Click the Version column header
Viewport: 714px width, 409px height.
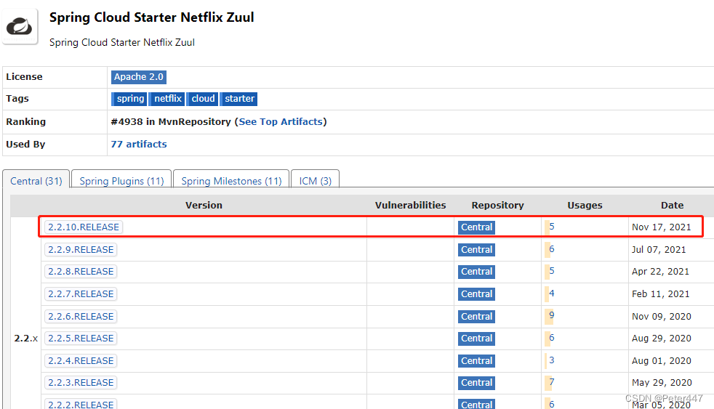[x=204, y=205]
